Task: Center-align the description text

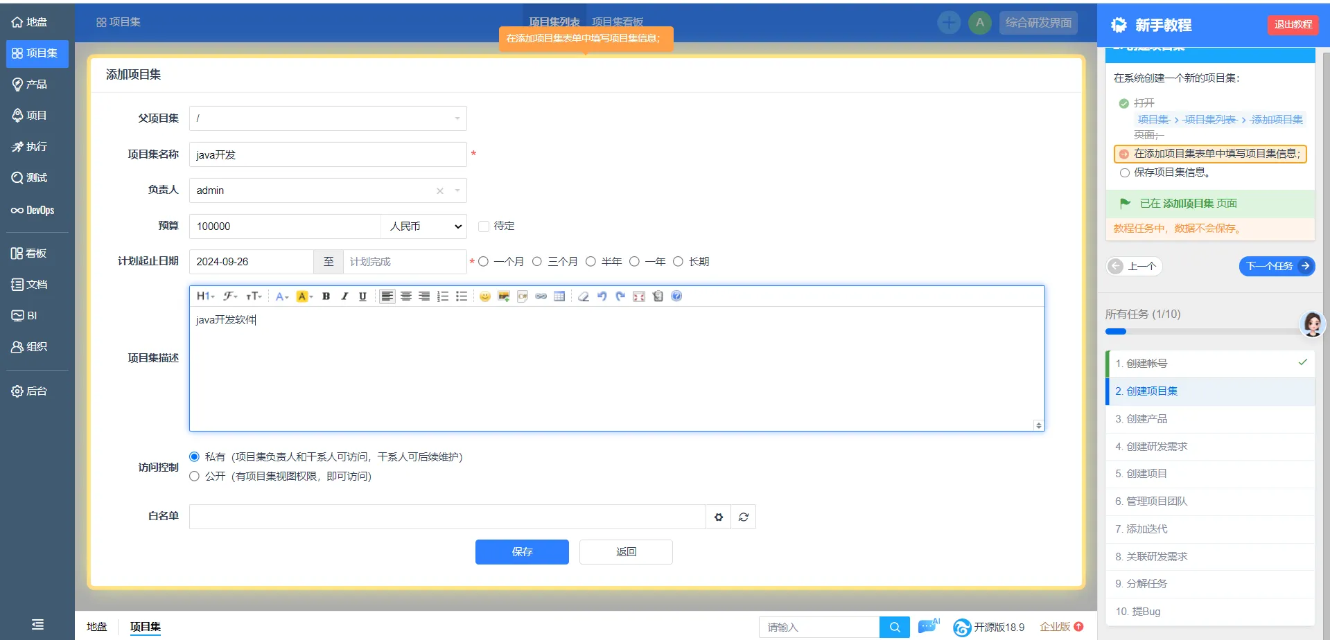Action: pos(406,296)
